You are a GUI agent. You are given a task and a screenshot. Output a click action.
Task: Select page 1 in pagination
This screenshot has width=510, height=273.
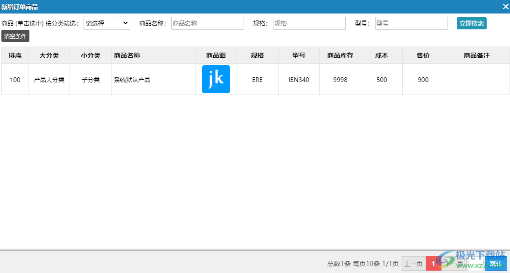(433, 264)
